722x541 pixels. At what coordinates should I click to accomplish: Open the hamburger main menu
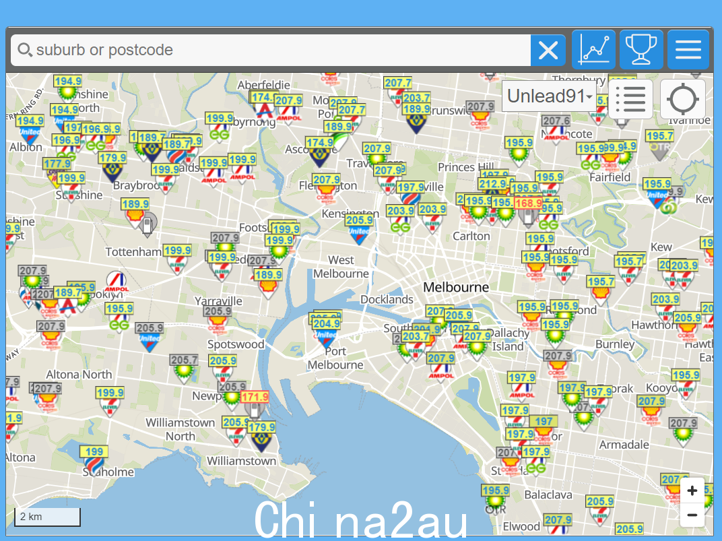tap(688, 50)
